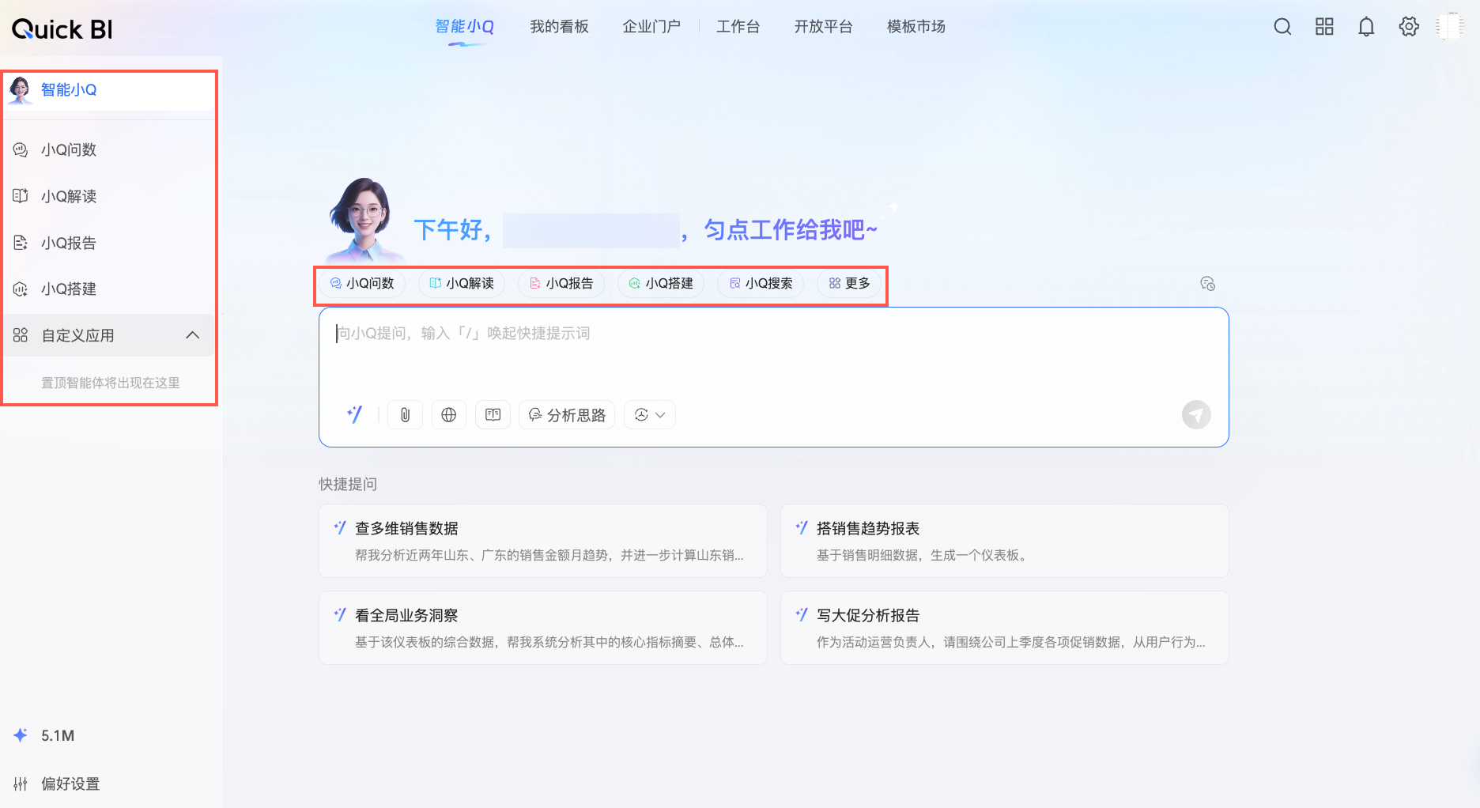
Task: Open the search magnifier in top bar
Action: pyautogui.click(x=1282, y=27)
